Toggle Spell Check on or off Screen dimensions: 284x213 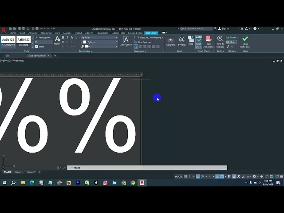199,42
